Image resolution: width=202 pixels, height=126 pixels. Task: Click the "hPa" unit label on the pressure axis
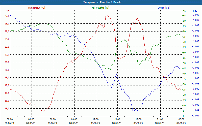click(195, 11)
